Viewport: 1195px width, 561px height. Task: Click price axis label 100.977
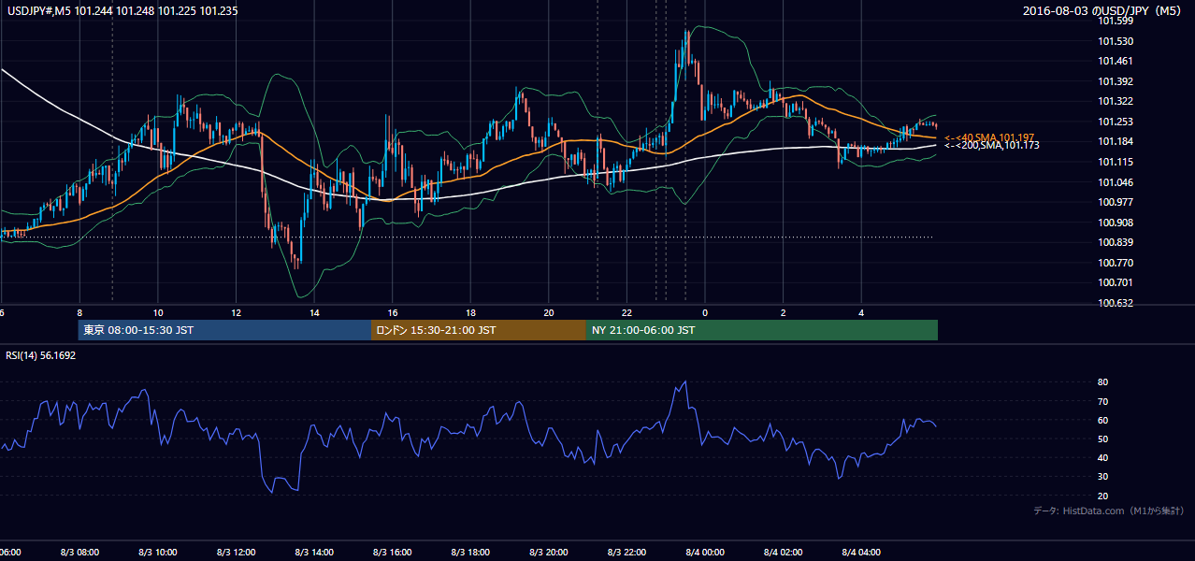(x=1115, y=202)
